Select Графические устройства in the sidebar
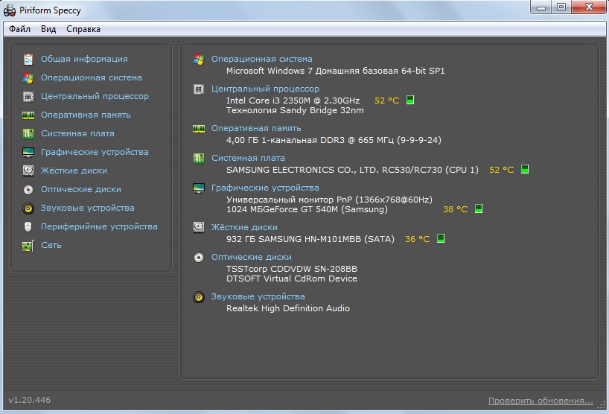Image resolution: width=609 pixels, height=414 pixels. pos(95,152)
